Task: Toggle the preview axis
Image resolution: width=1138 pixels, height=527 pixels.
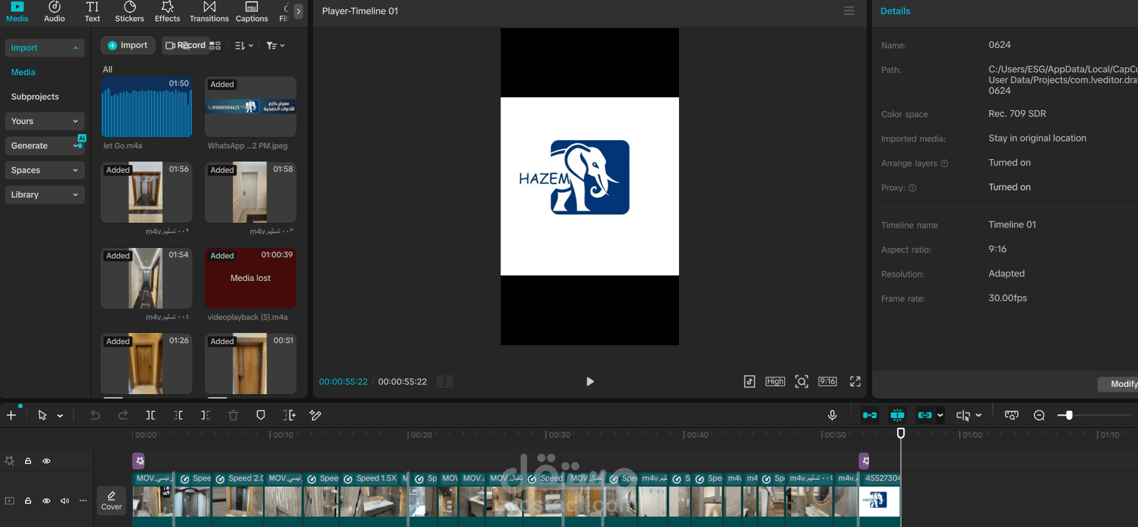Action: click(963, 416)
